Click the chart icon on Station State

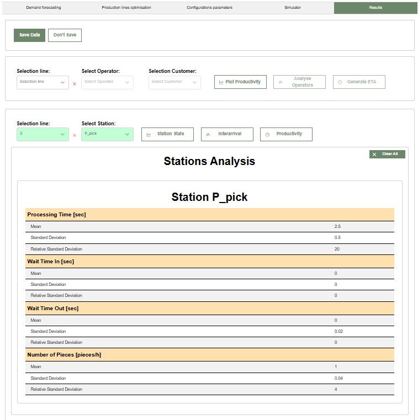(149, 134)
